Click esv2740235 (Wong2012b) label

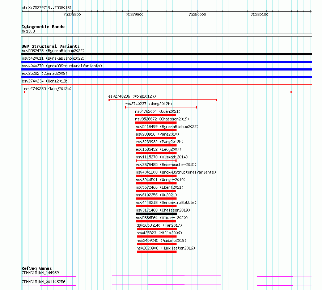(x=48, y=89)
